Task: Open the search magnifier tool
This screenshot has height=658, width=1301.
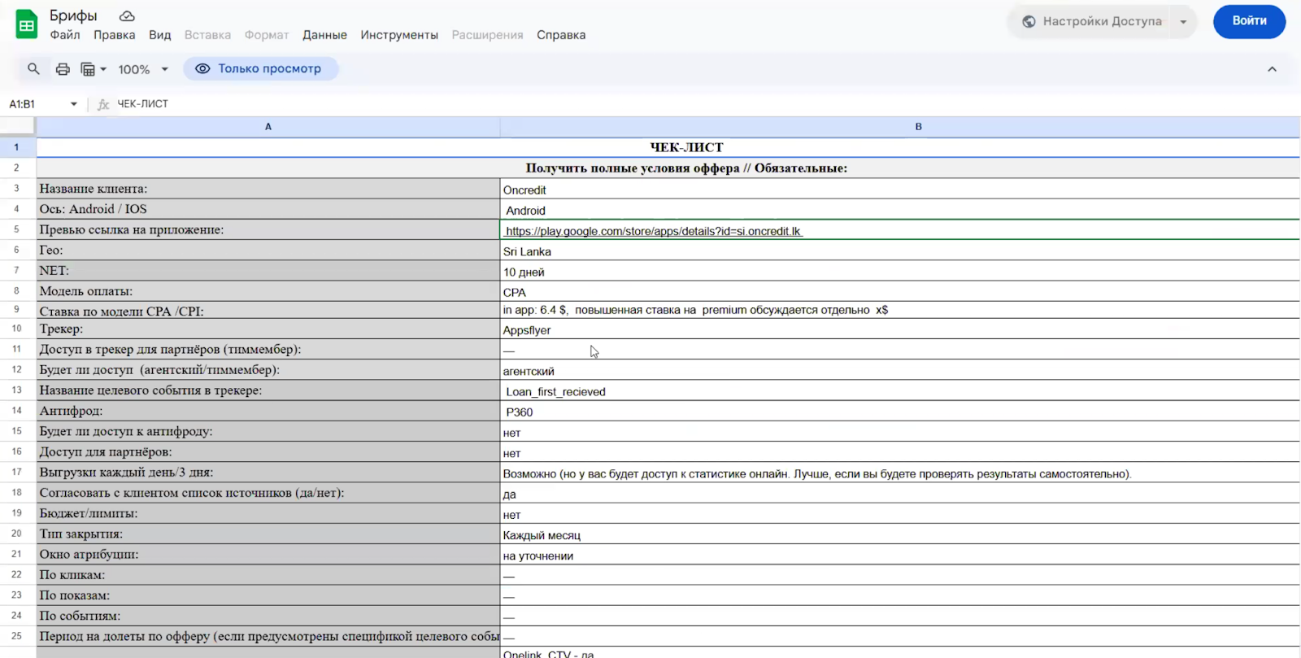Action: [x=33, y=69]
